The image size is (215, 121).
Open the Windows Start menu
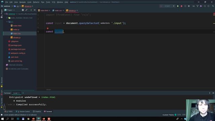(x=2, y=119)
